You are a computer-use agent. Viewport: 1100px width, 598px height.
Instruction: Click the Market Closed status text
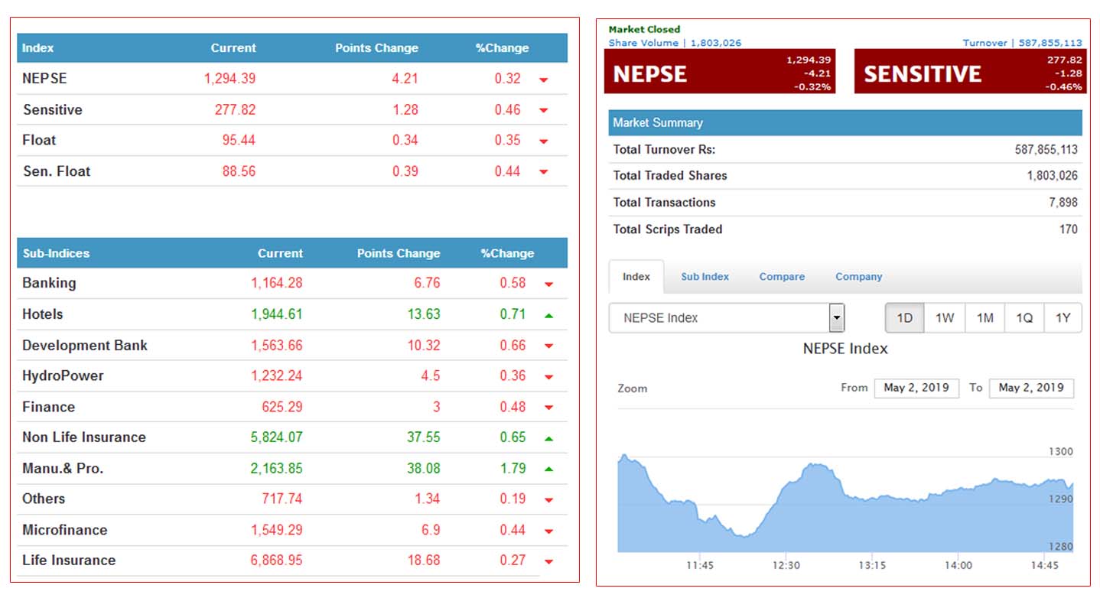click(x=644, y=30)
